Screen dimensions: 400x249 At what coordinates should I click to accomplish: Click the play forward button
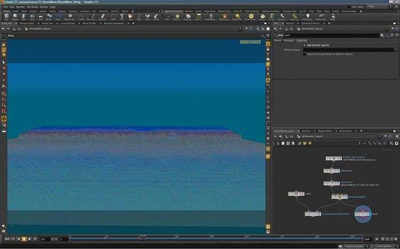point(30,239)
